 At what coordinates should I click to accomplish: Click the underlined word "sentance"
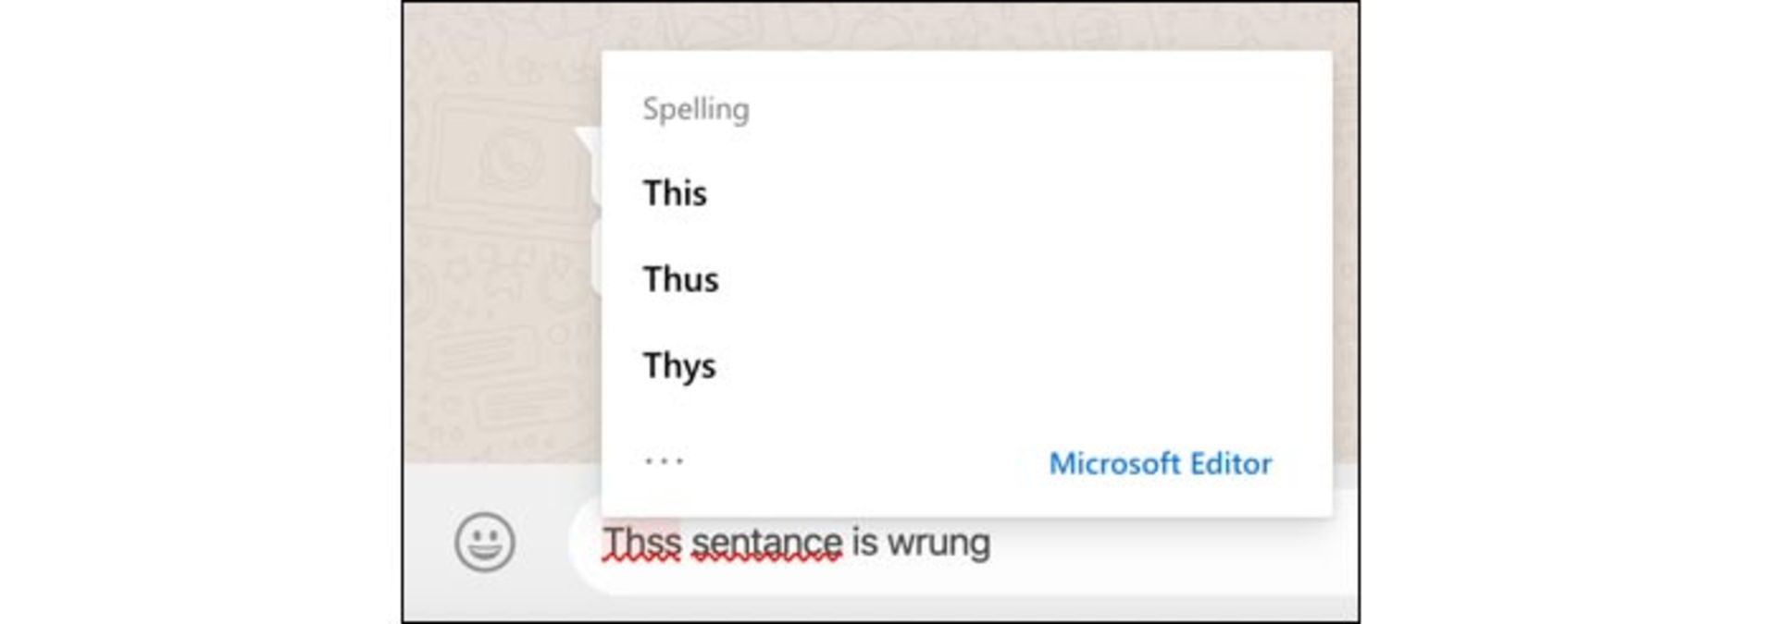click(x=766, y=542)
